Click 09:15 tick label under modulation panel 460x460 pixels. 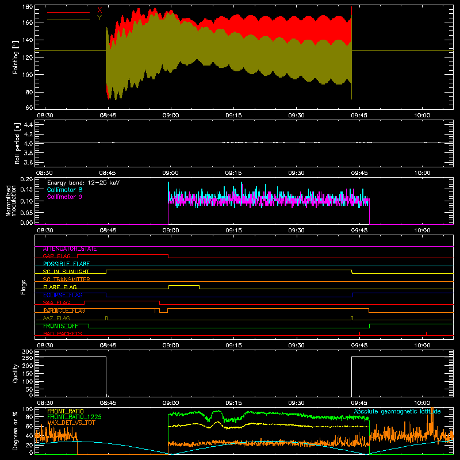pos(233,231)
